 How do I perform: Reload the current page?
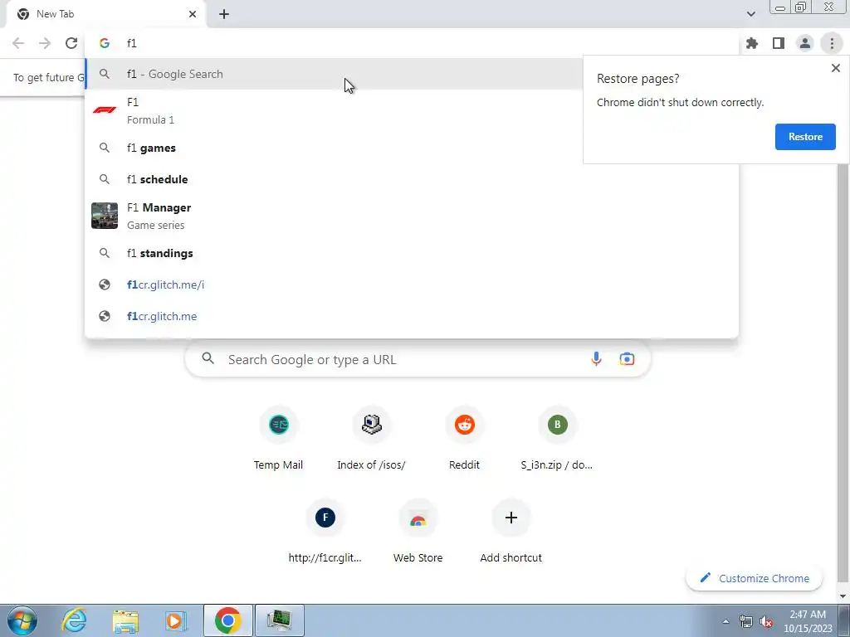coord(71,43)
